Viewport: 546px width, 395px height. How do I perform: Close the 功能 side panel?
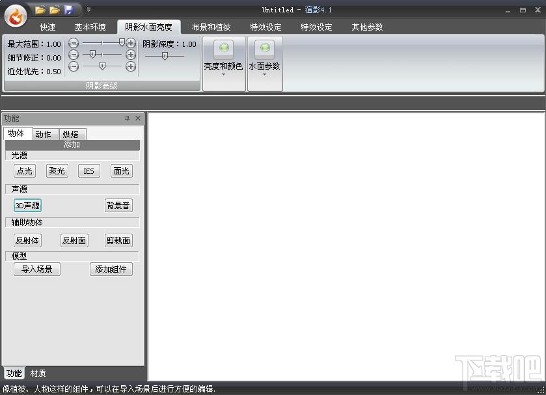pos(138,118)
